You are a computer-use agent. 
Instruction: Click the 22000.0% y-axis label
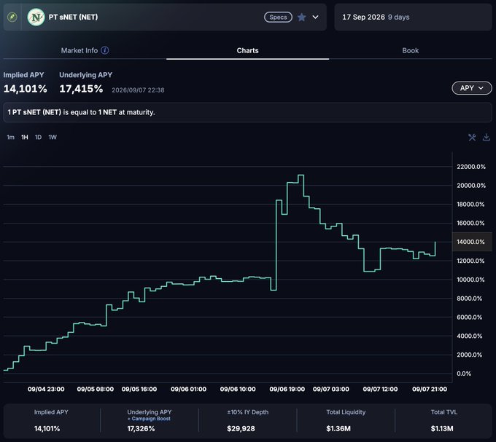(471, 167)
